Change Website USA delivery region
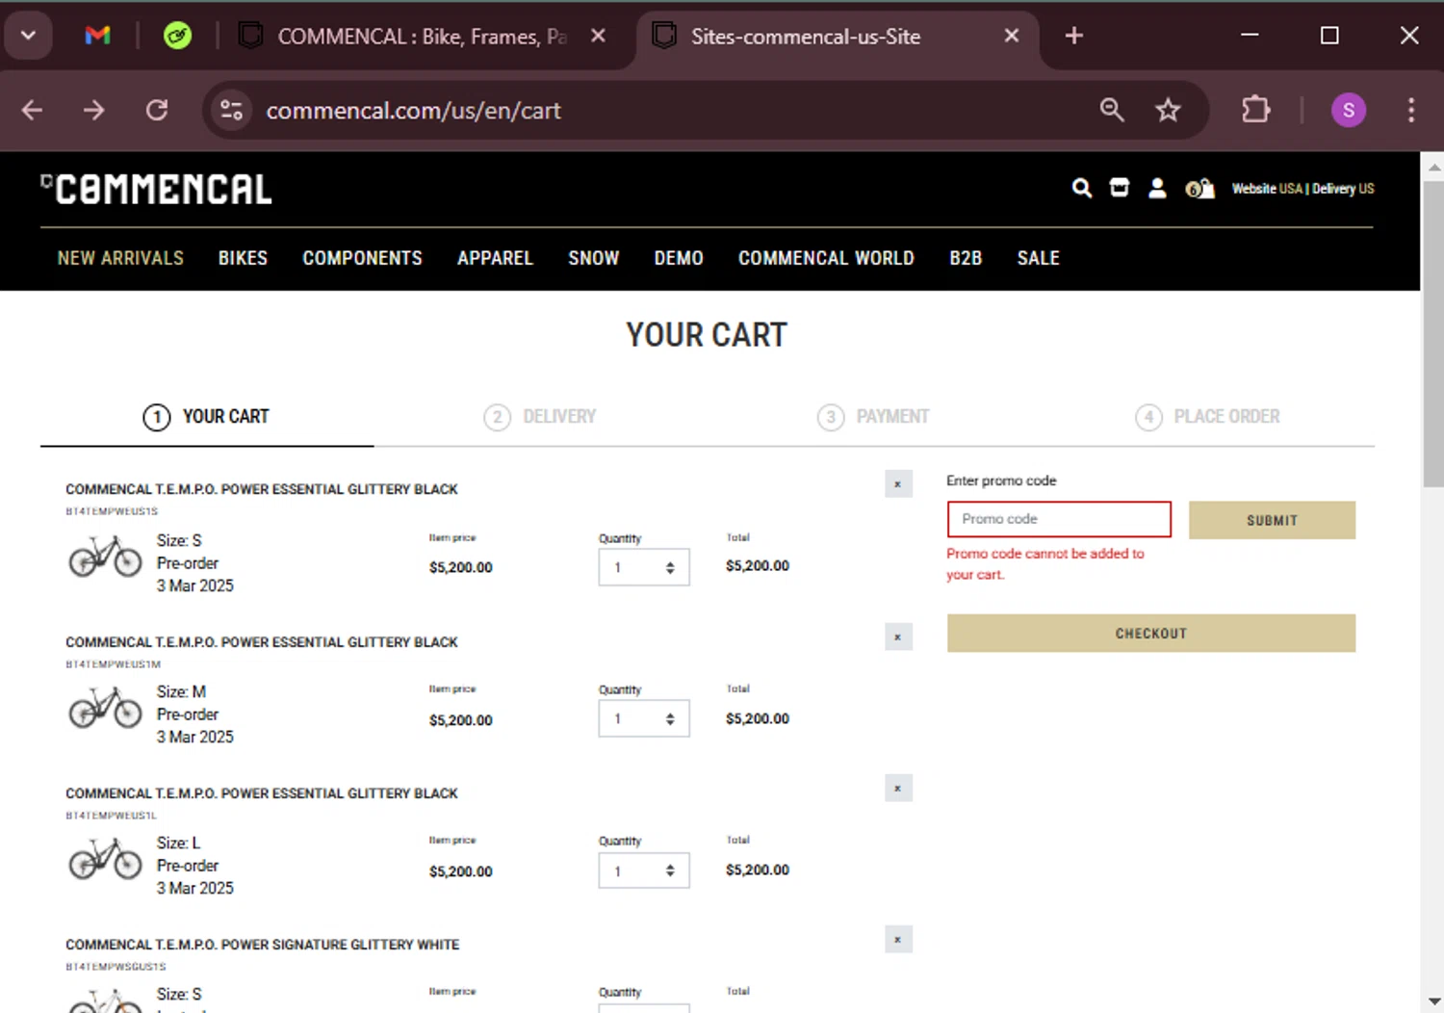1444x1013 pixels. coord(1302,189)
